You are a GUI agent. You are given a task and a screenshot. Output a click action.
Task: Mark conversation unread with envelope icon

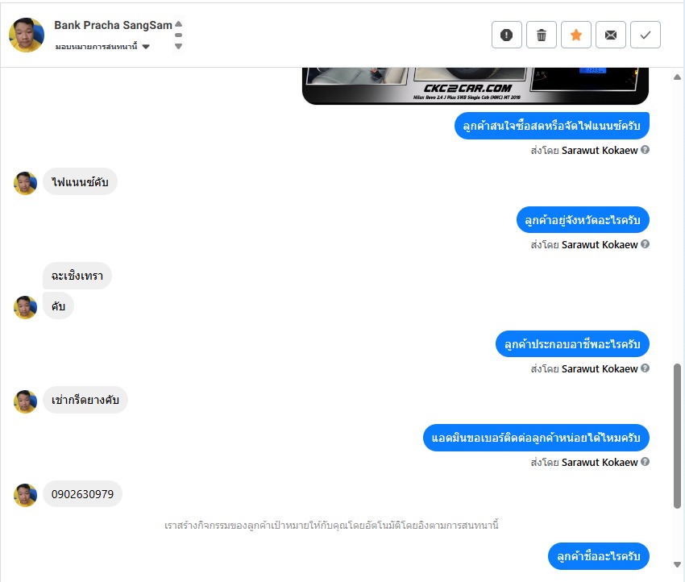611,35
